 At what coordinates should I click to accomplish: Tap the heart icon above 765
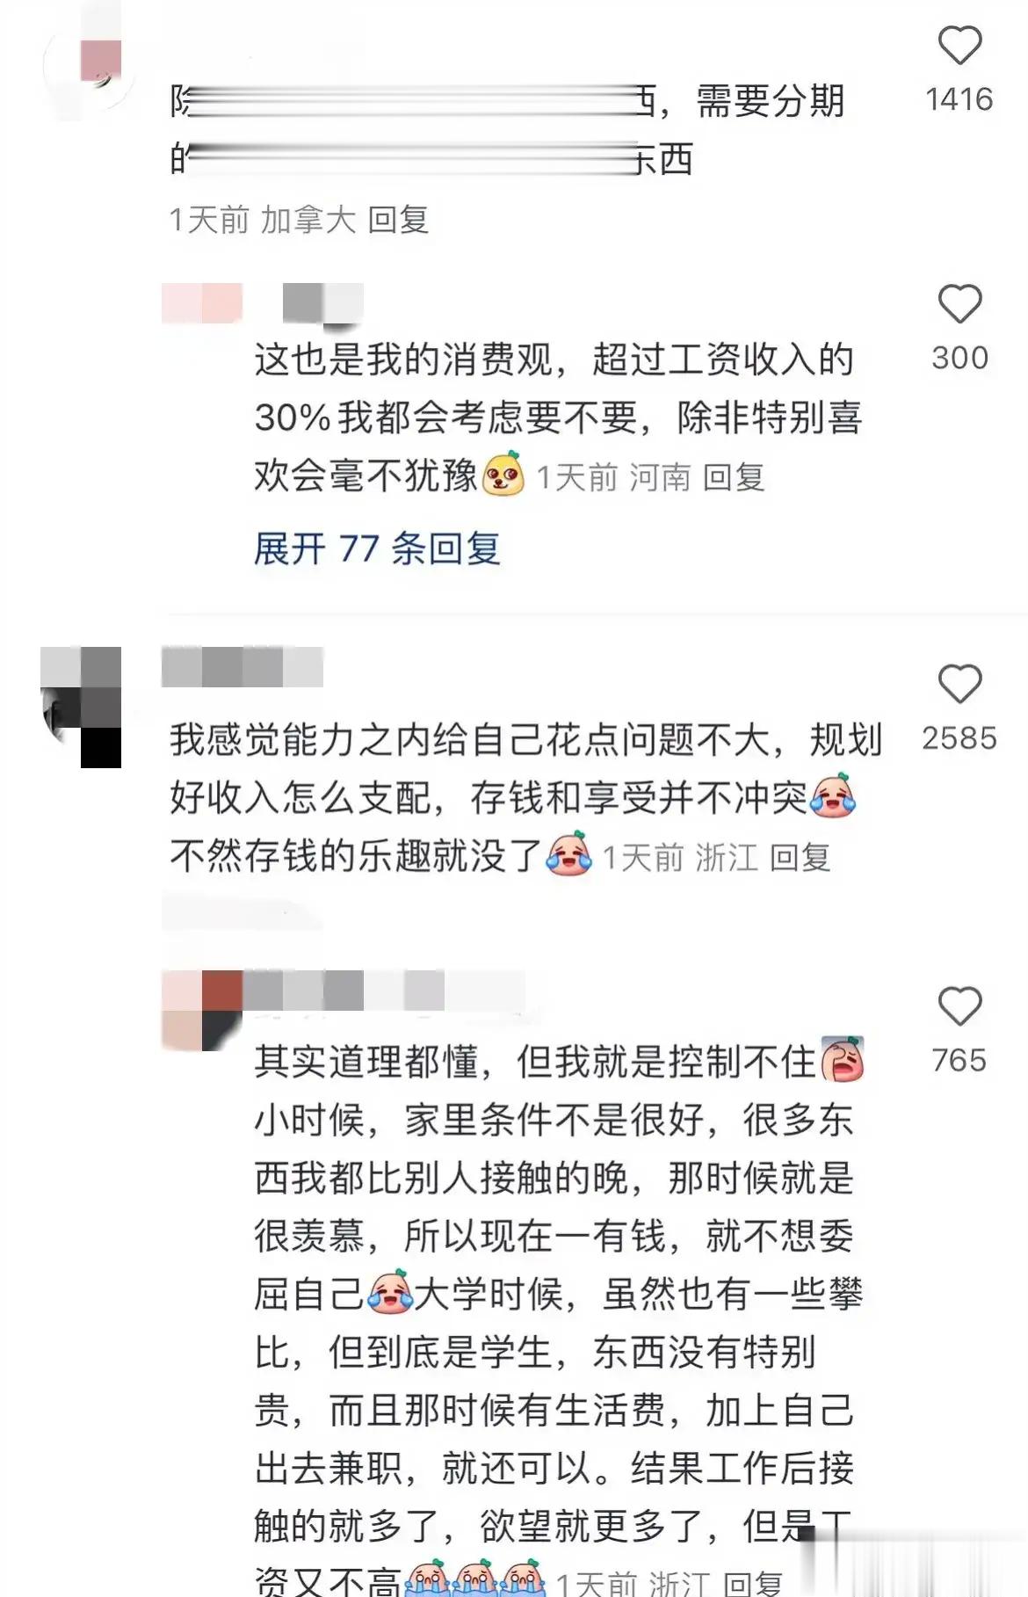click(x=959, y=1006)
